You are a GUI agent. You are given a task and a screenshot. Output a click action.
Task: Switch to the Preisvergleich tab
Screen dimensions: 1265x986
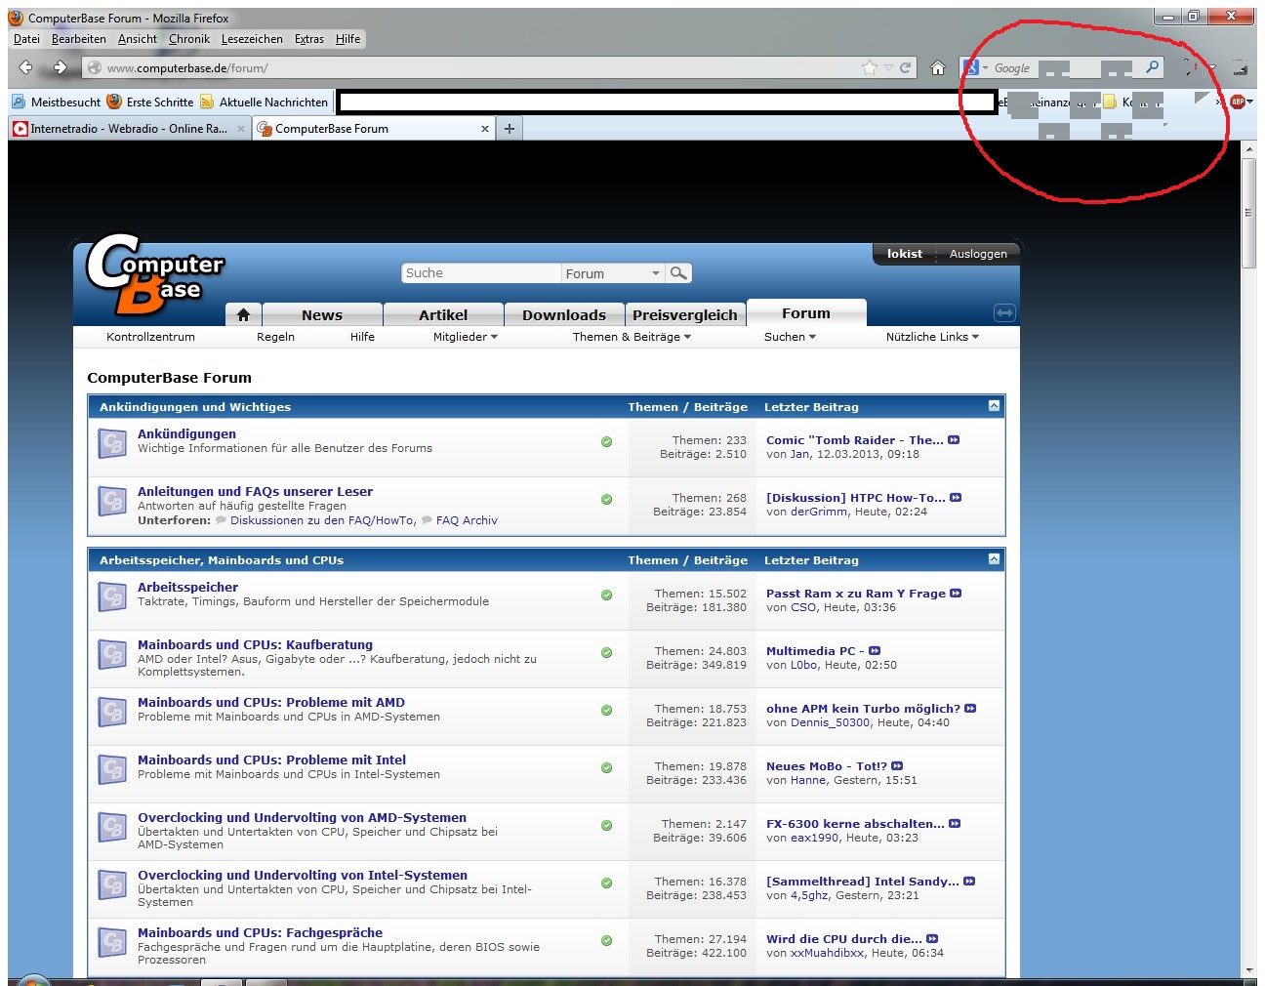click(685, 315)
